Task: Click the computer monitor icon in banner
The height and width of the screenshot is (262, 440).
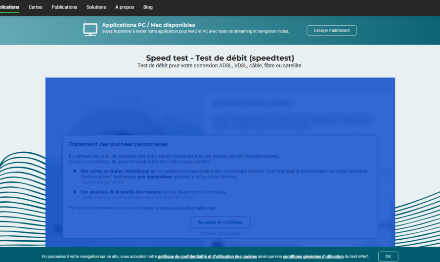Action: coord(90,30)
